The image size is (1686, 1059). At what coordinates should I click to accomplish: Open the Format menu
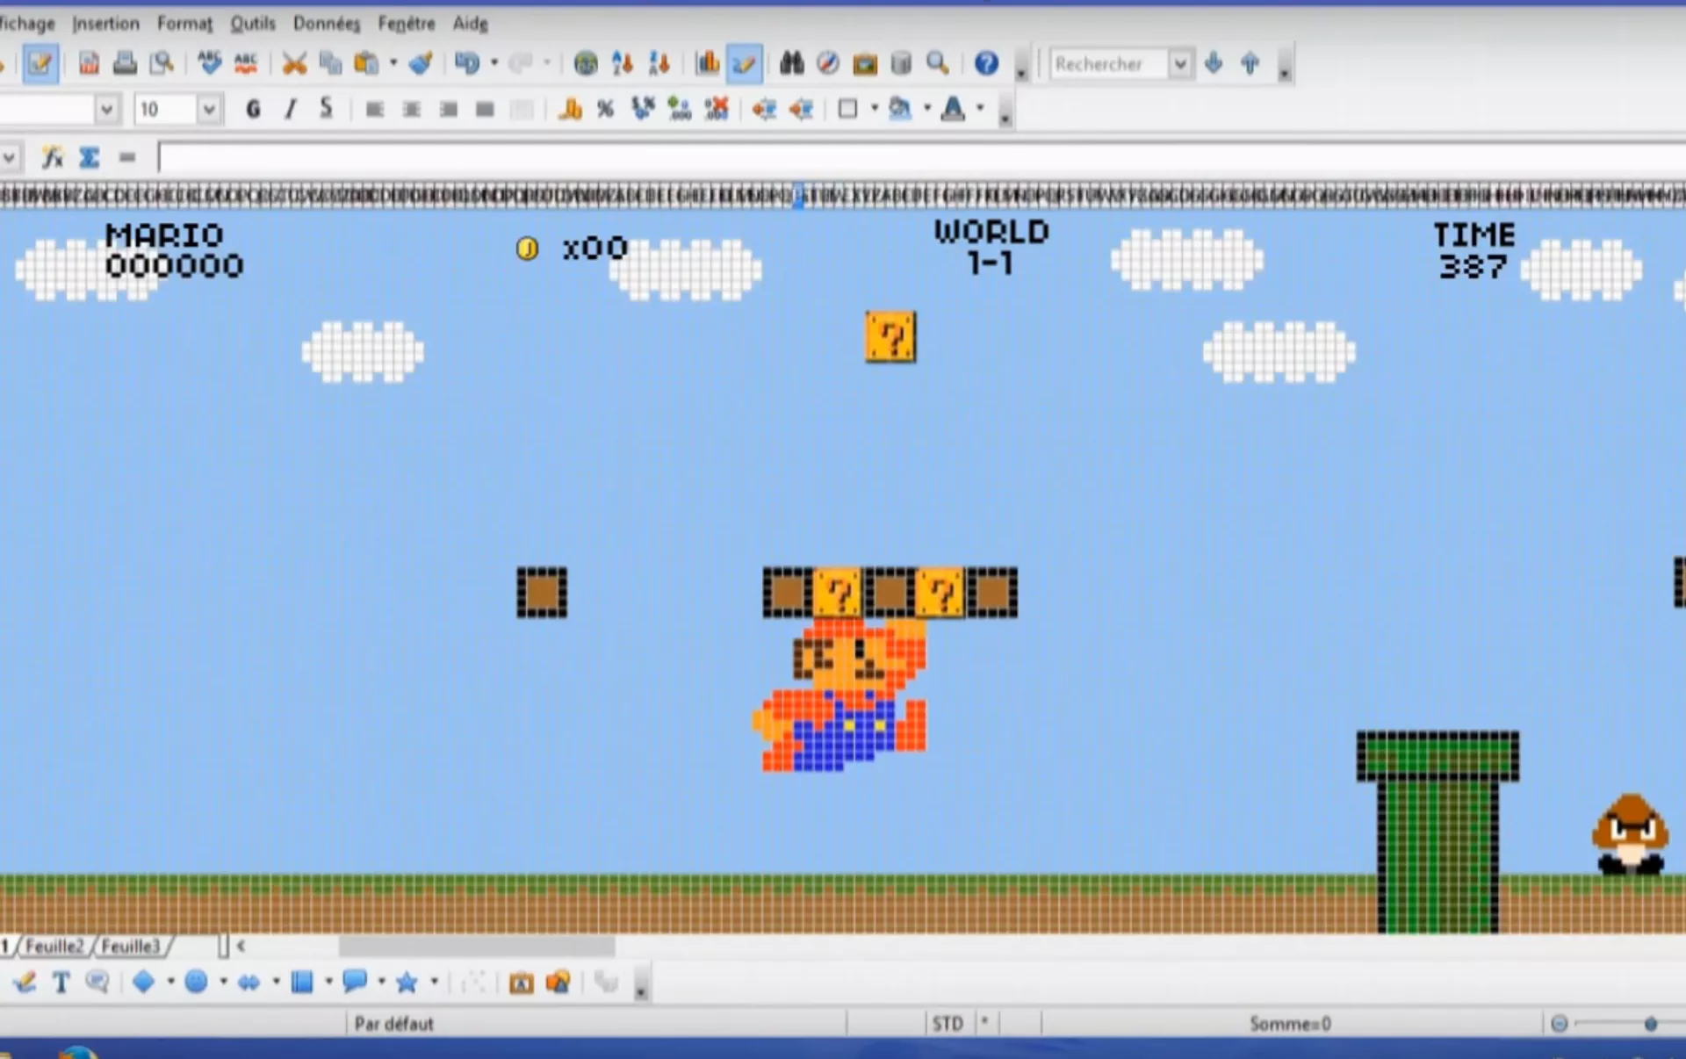tap(184, 24)
